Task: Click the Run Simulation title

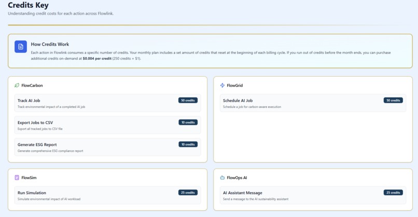Action: point(32,193)
